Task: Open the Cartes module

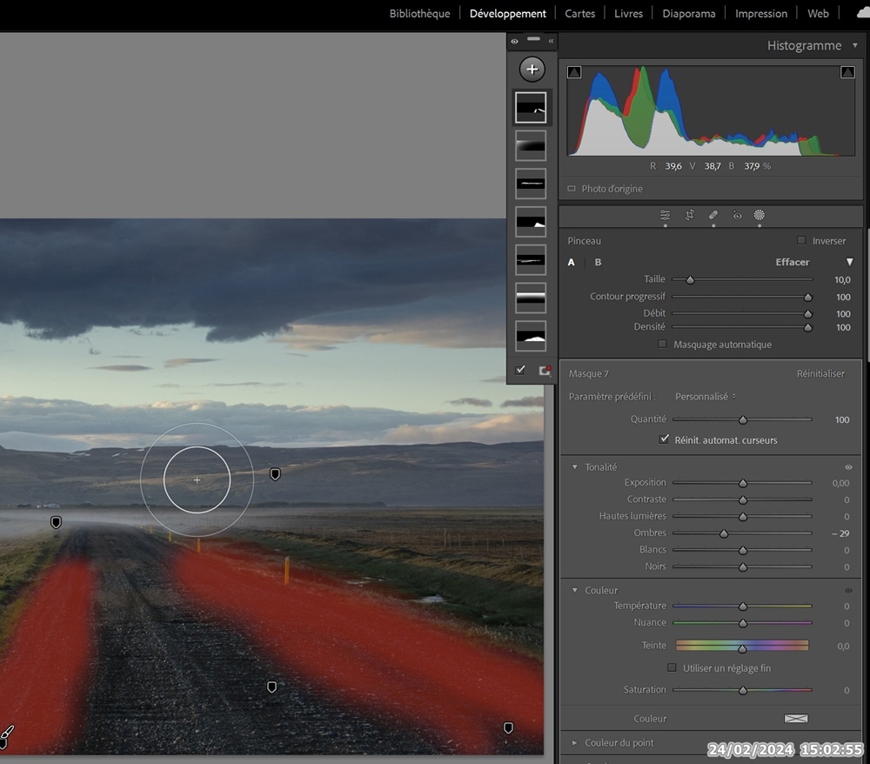Action: [x=579, y=13]
